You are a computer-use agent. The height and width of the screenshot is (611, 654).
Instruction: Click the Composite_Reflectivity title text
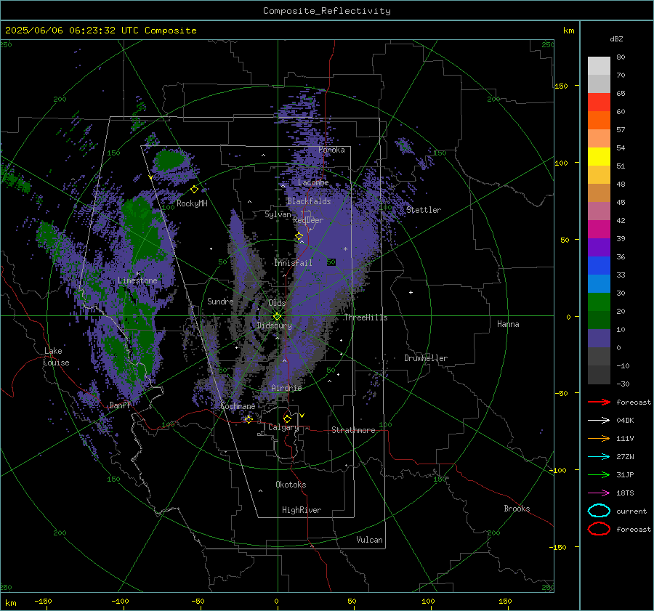(x=326, y=11)
